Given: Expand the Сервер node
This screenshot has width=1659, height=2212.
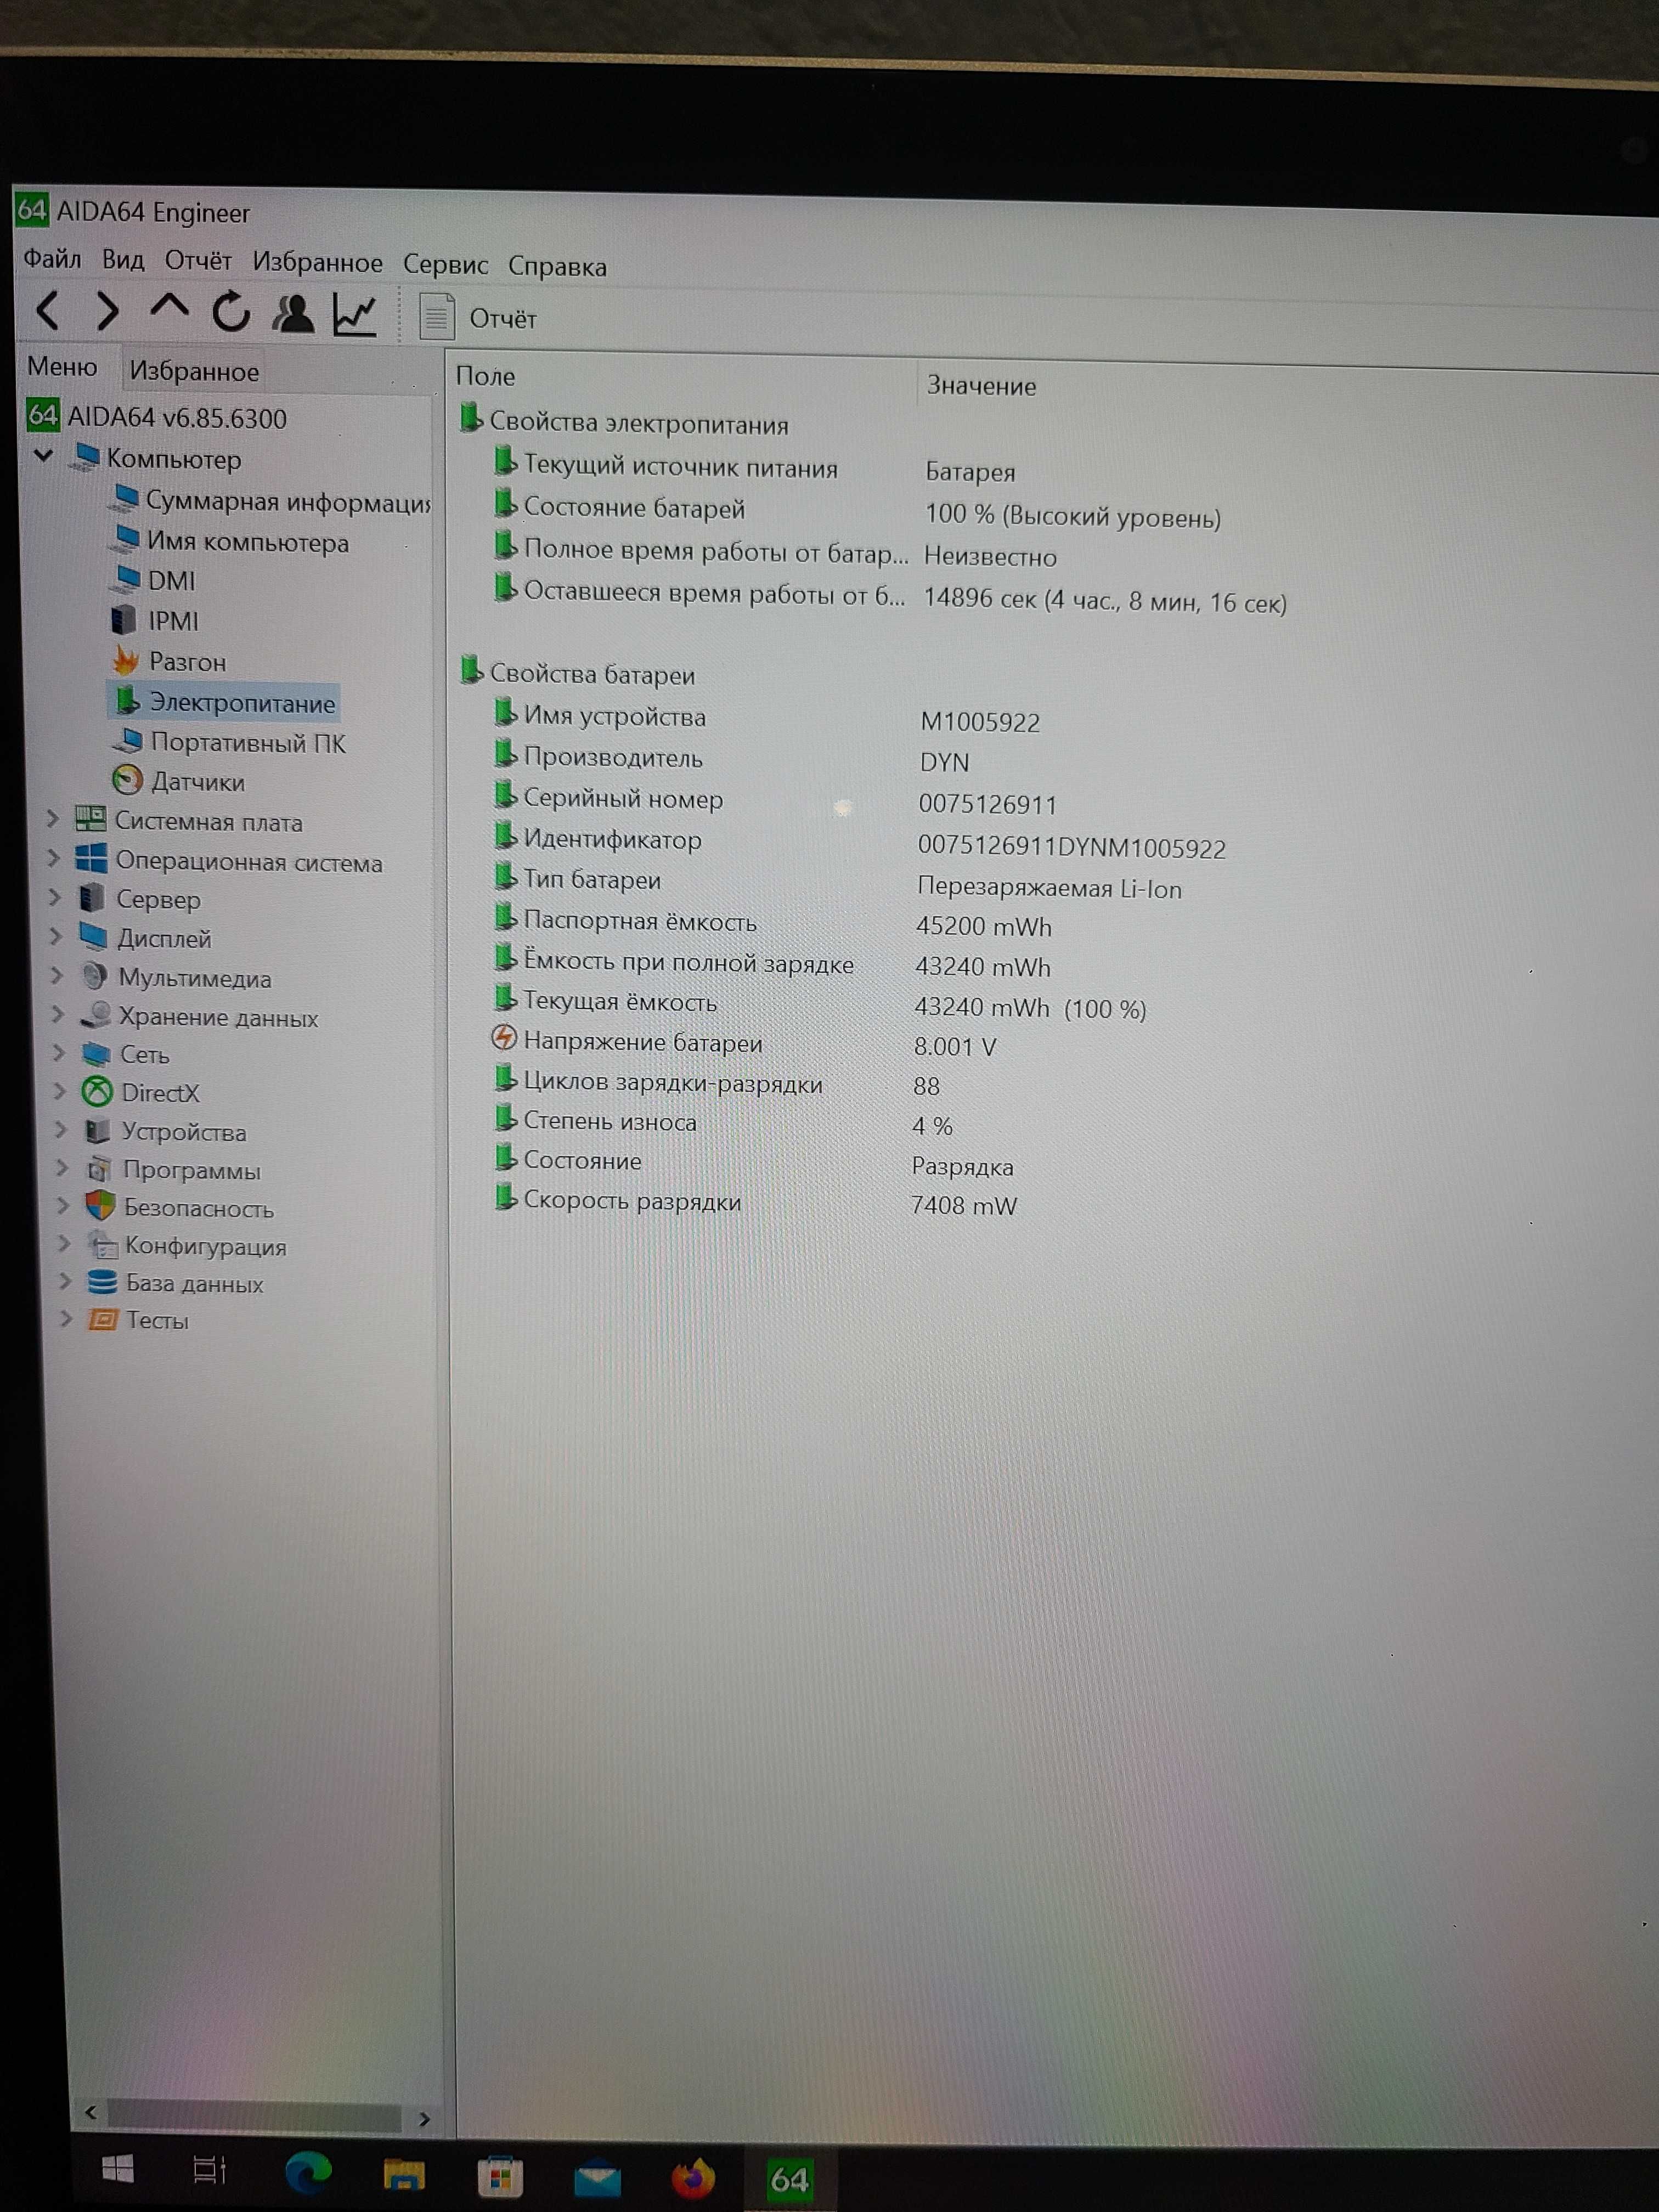Looking at the screenshot, I should (56, 898).
